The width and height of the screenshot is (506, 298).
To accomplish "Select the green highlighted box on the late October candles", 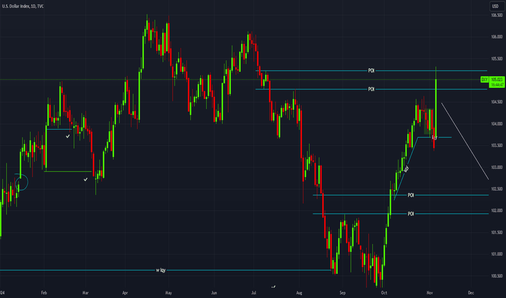I will click(x=428, y=122).
